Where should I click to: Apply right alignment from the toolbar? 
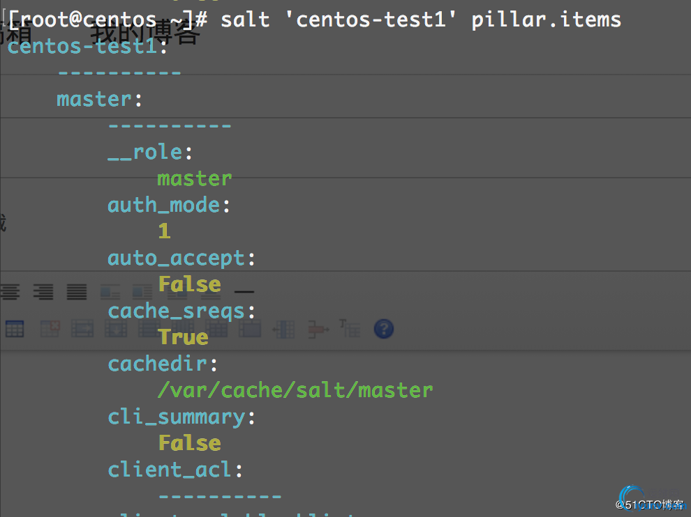click(44, 292)
